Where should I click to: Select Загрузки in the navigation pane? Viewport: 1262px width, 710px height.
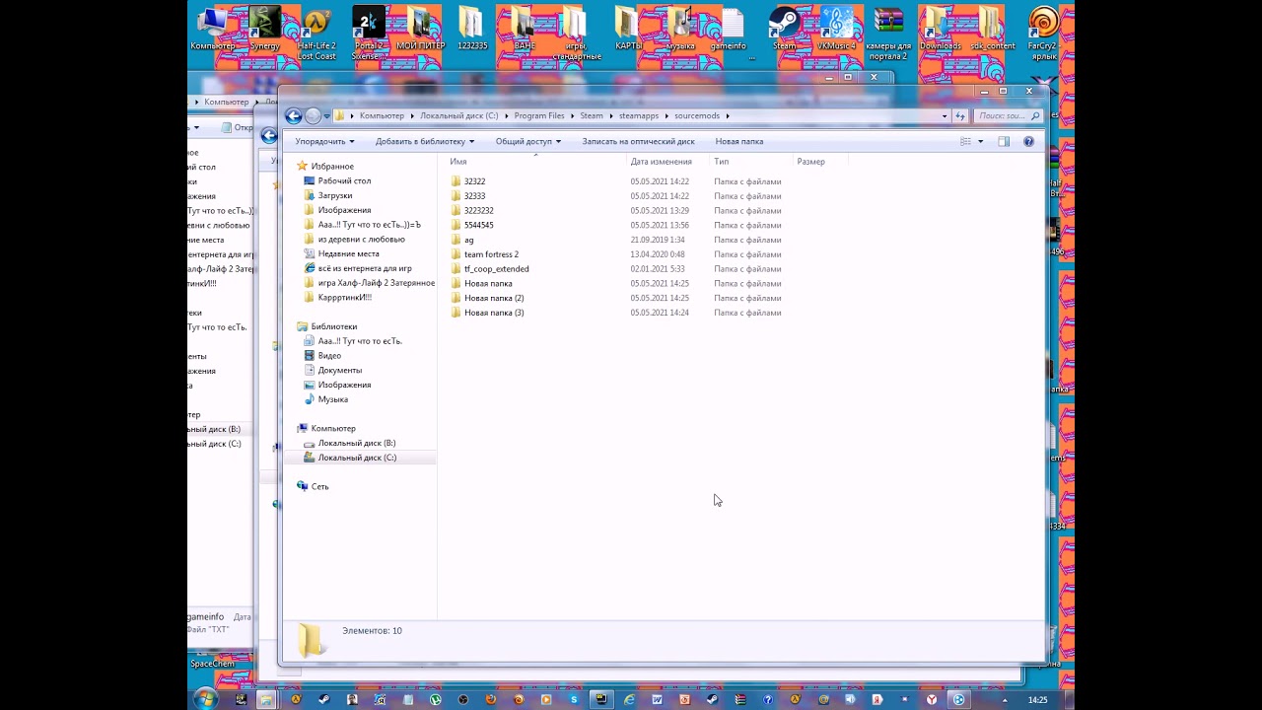pos(334,195)
